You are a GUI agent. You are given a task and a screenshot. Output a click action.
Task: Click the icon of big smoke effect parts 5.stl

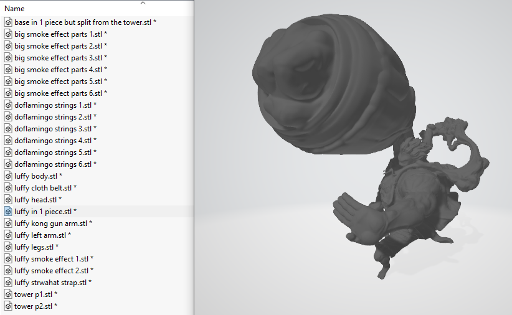8,82
